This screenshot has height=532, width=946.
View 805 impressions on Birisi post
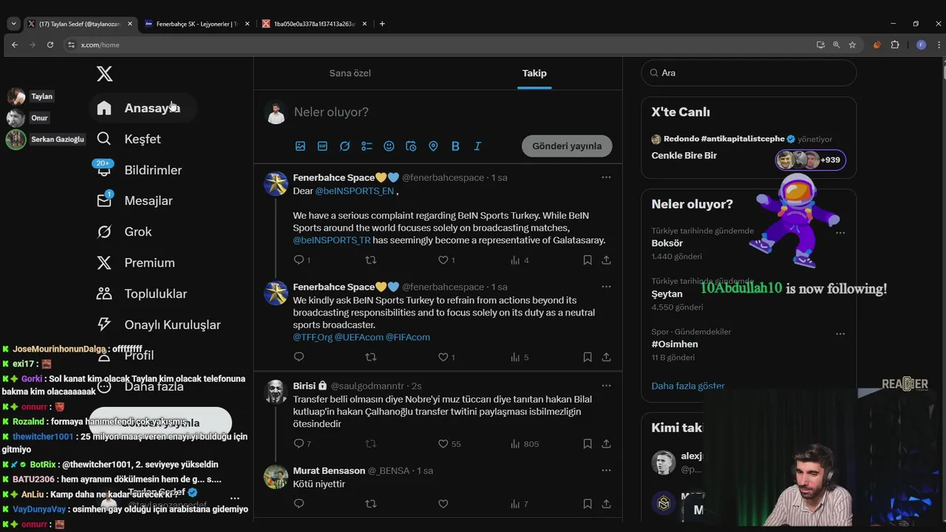tap(524, 444)
